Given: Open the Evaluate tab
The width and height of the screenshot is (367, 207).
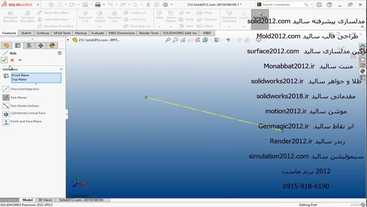Looking at the screenshot, I should click(x=98, y=33).
